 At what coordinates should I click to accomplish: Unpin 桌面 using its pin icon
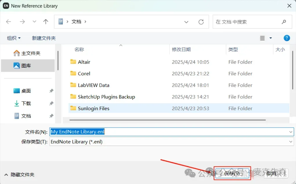pos(51,91)
